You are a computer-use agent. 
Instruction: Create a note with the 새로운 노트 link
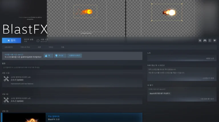click(x=210, y=58)
